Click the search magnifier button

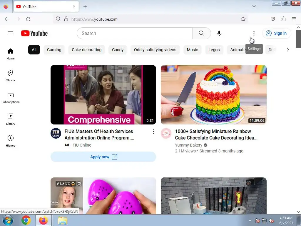tap(202, 33)
